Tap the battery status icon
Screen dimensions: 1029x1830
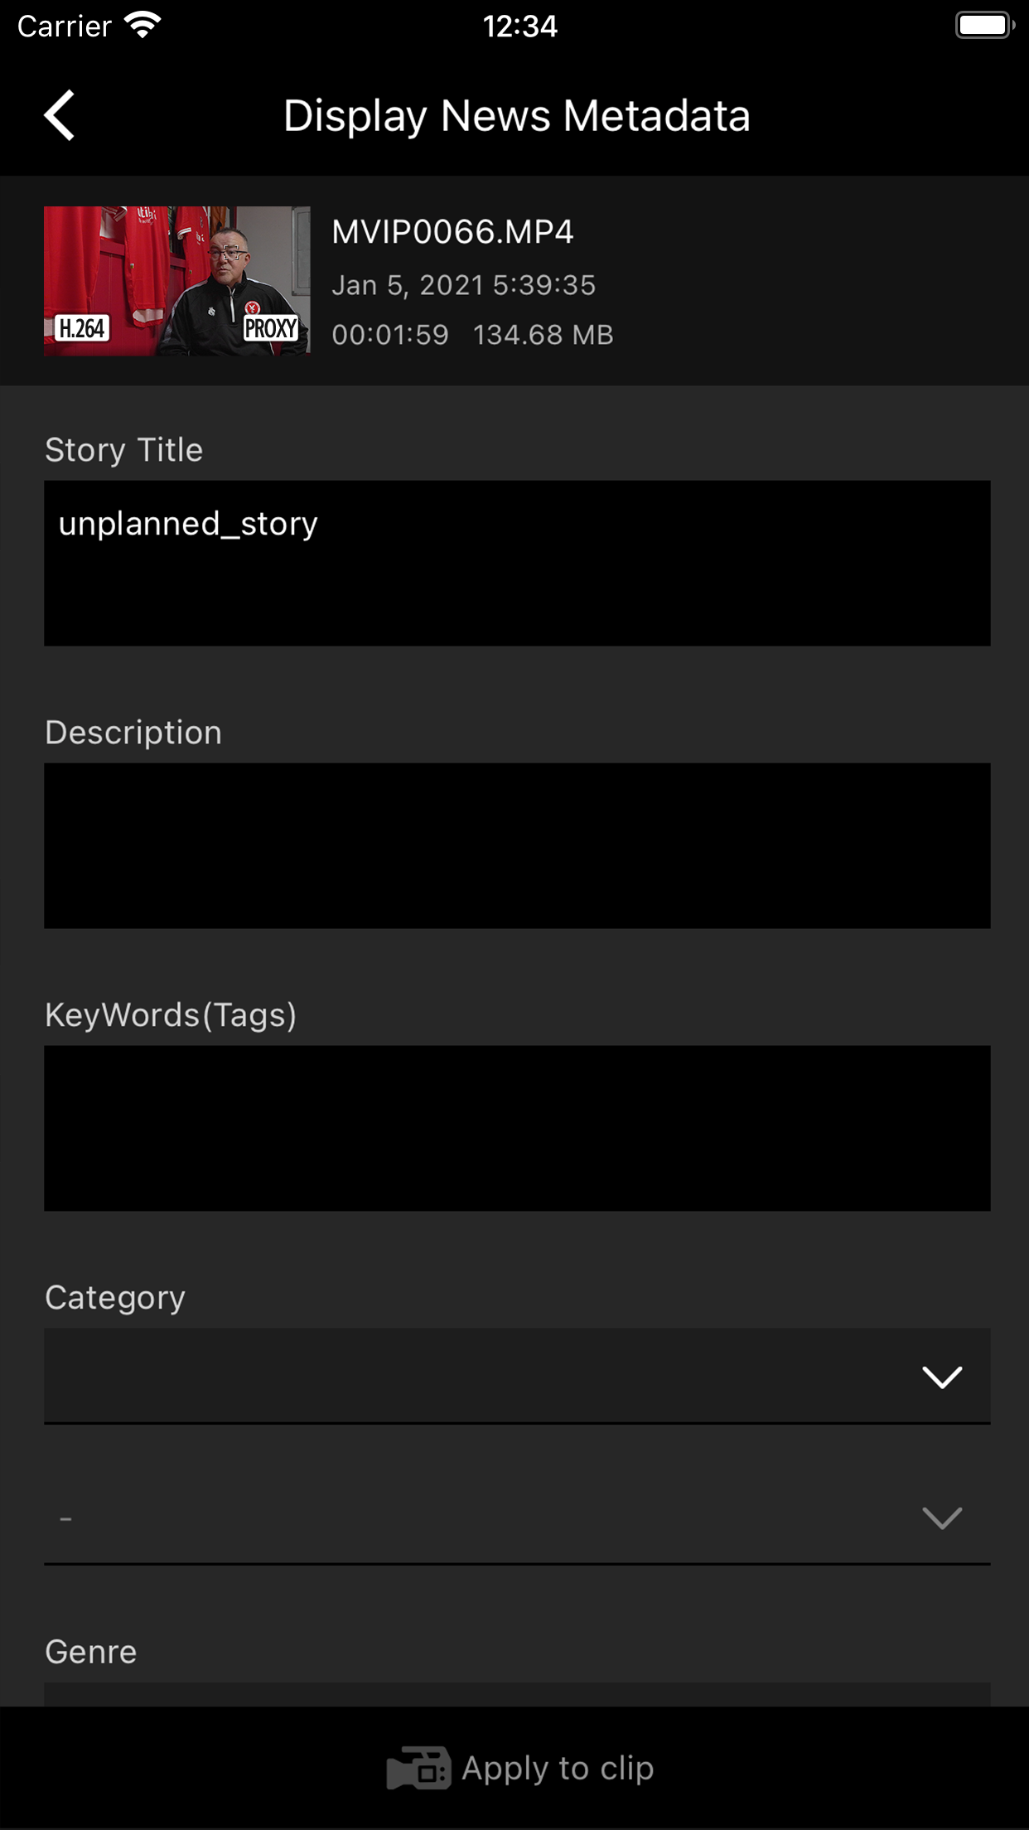pos(983,26)
